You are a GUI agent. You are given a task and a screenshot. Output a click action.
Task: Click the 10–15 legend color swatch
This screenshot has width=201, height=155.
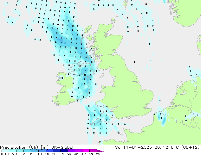(x=42, y=151)
